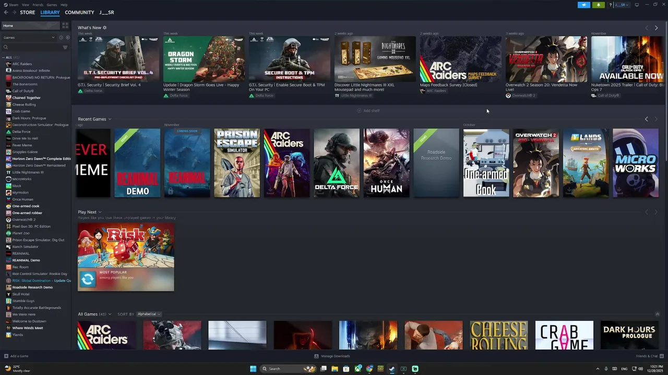Click the Steam logo menu
This screenshot has width=668, height=375.
click(11, 5)
